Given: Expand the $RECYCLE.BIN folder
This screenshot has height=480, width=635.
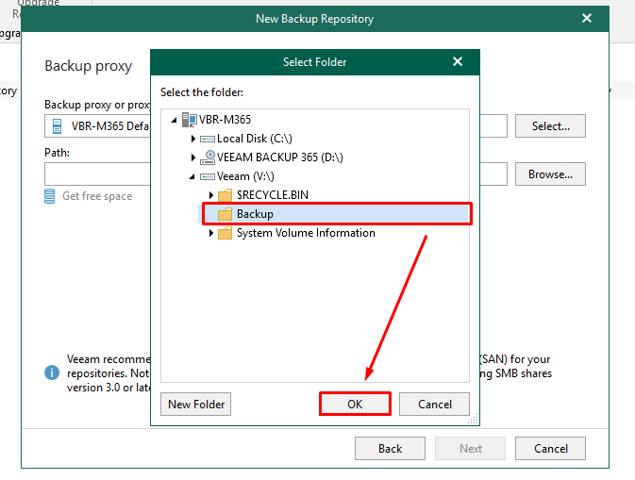Looking at the screenshot, I should coord(211,195).
